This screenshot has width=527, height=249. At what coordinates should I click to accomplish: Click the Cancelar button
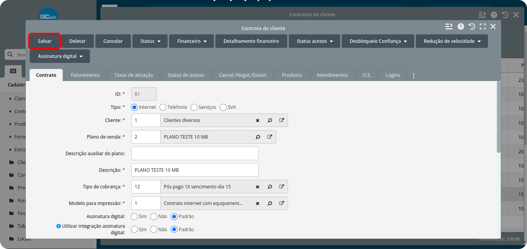click(113, 41)
